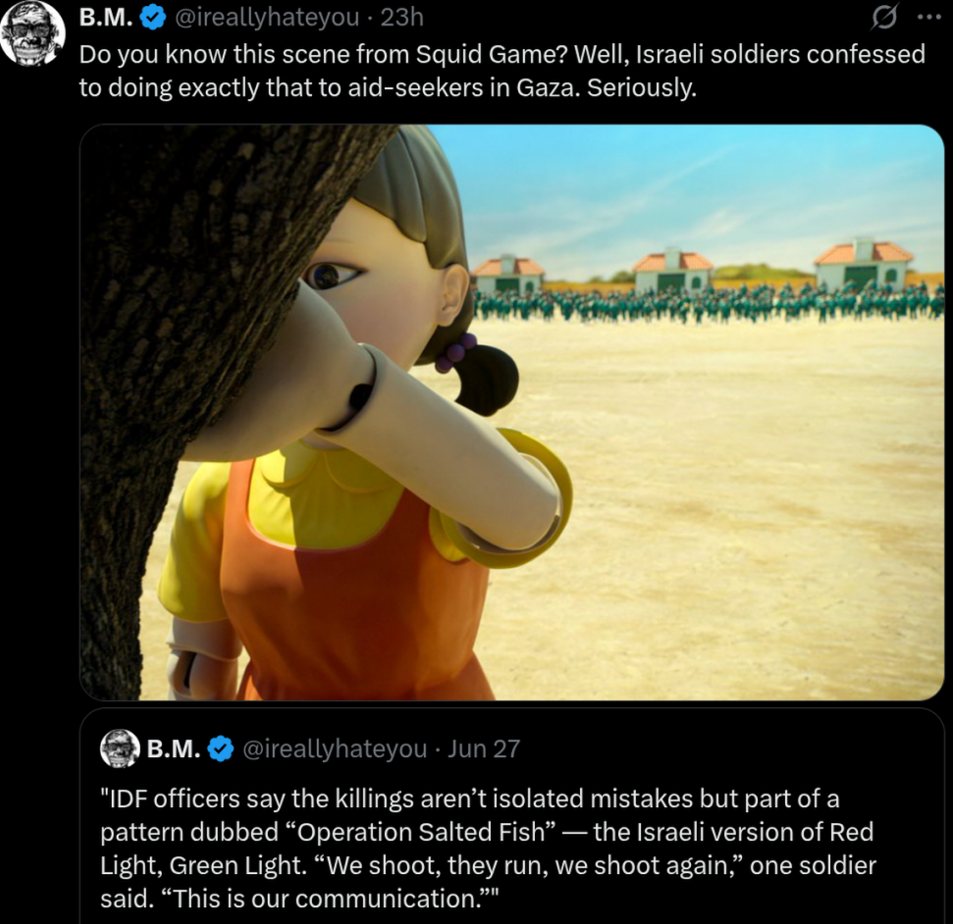This screenshot has width=953, height=924.
Task: Open the quoted tweet via its IDF officers text
Action: click(x=488, y=848)
